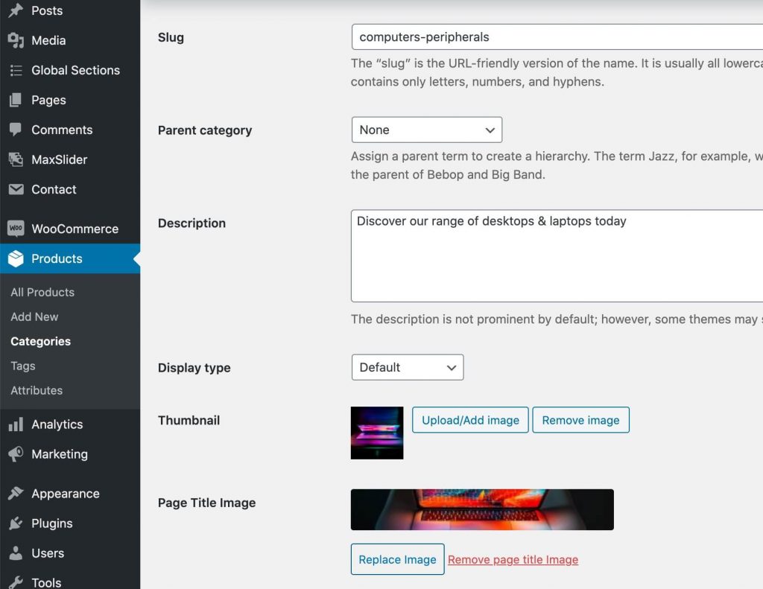Switch to the All Products menu item

point(42,292)
